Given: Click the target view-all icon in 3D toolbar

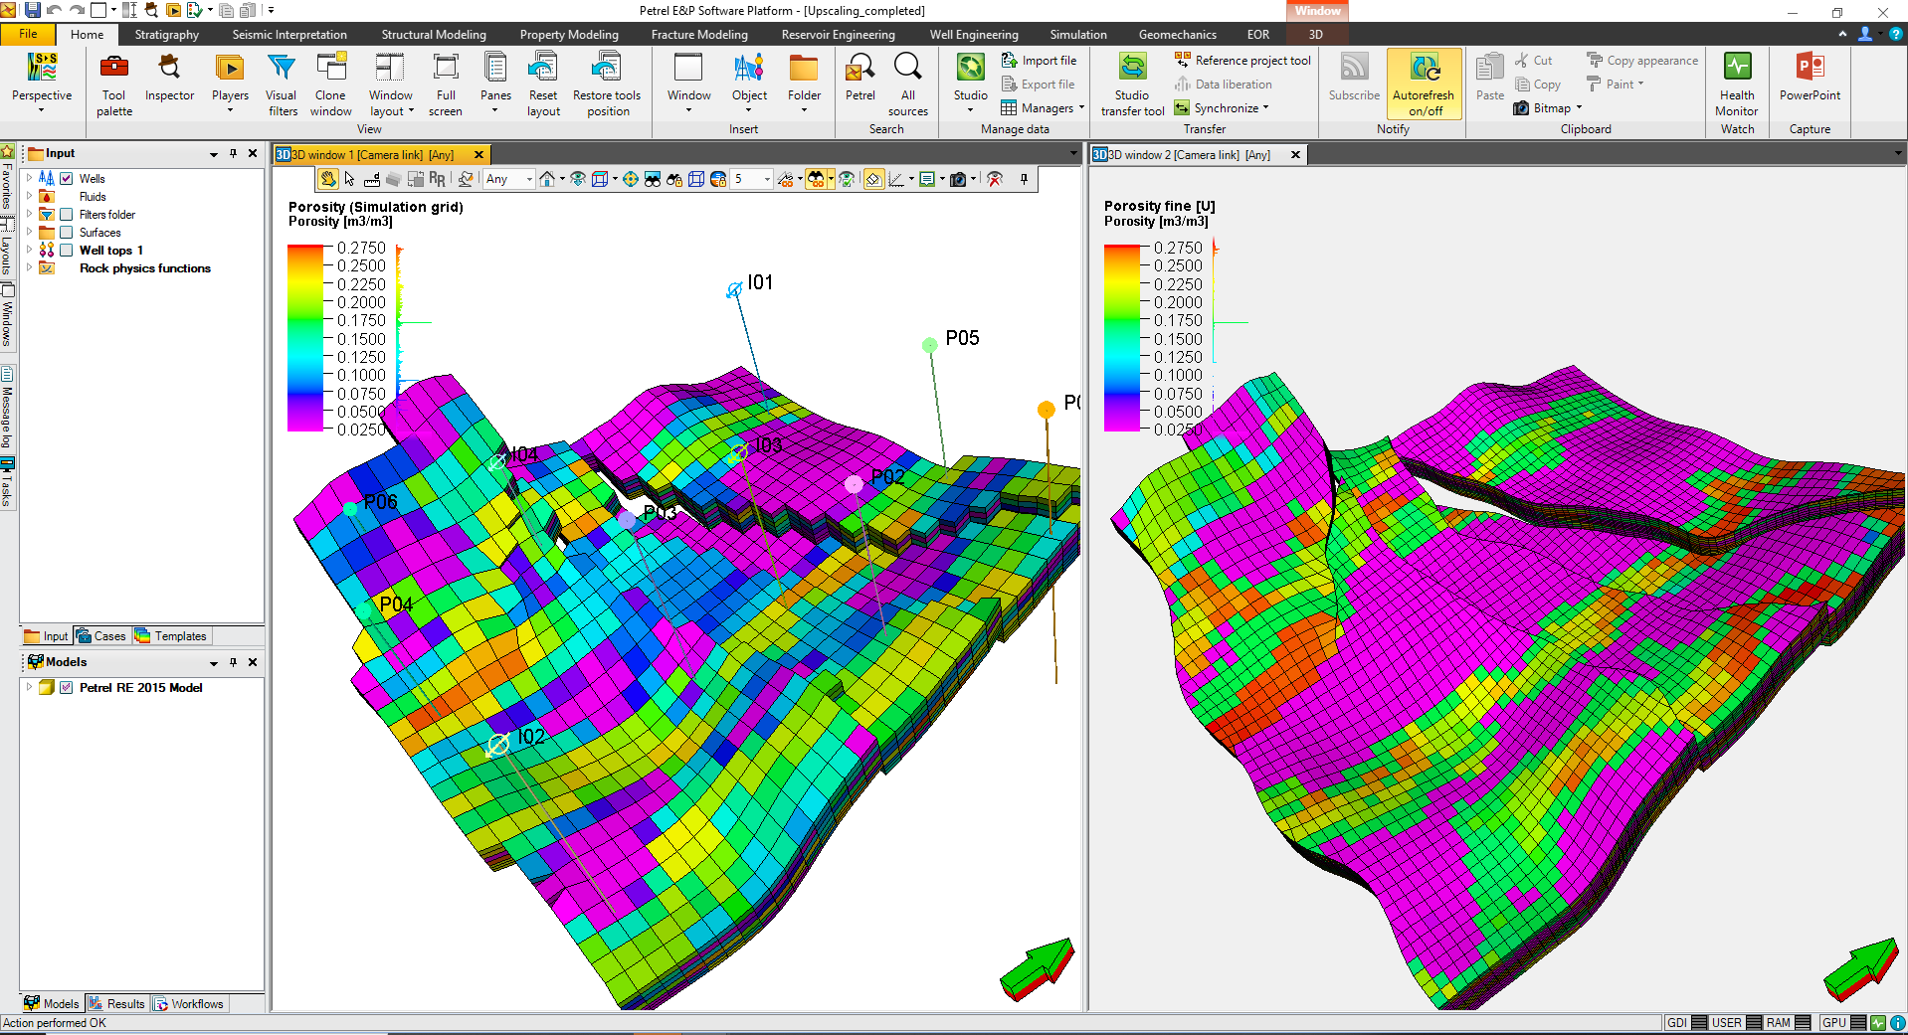Looking at the screenshot, I should pos(630,179).
